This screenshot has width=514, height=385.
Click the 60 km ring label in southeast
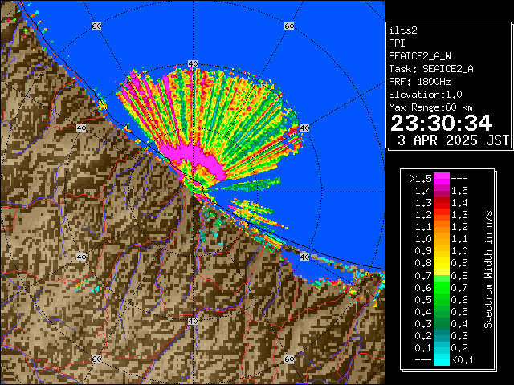(289, 359)
